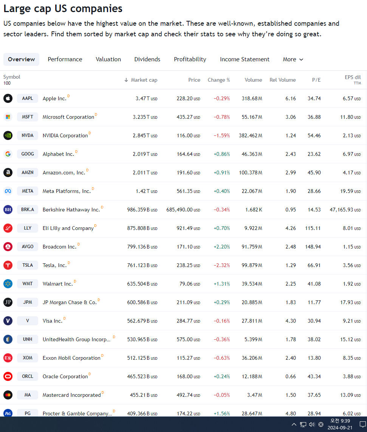367x432 pixels.
Task: Click Broadcom's +2.20% change value
Action: (221, 247)
